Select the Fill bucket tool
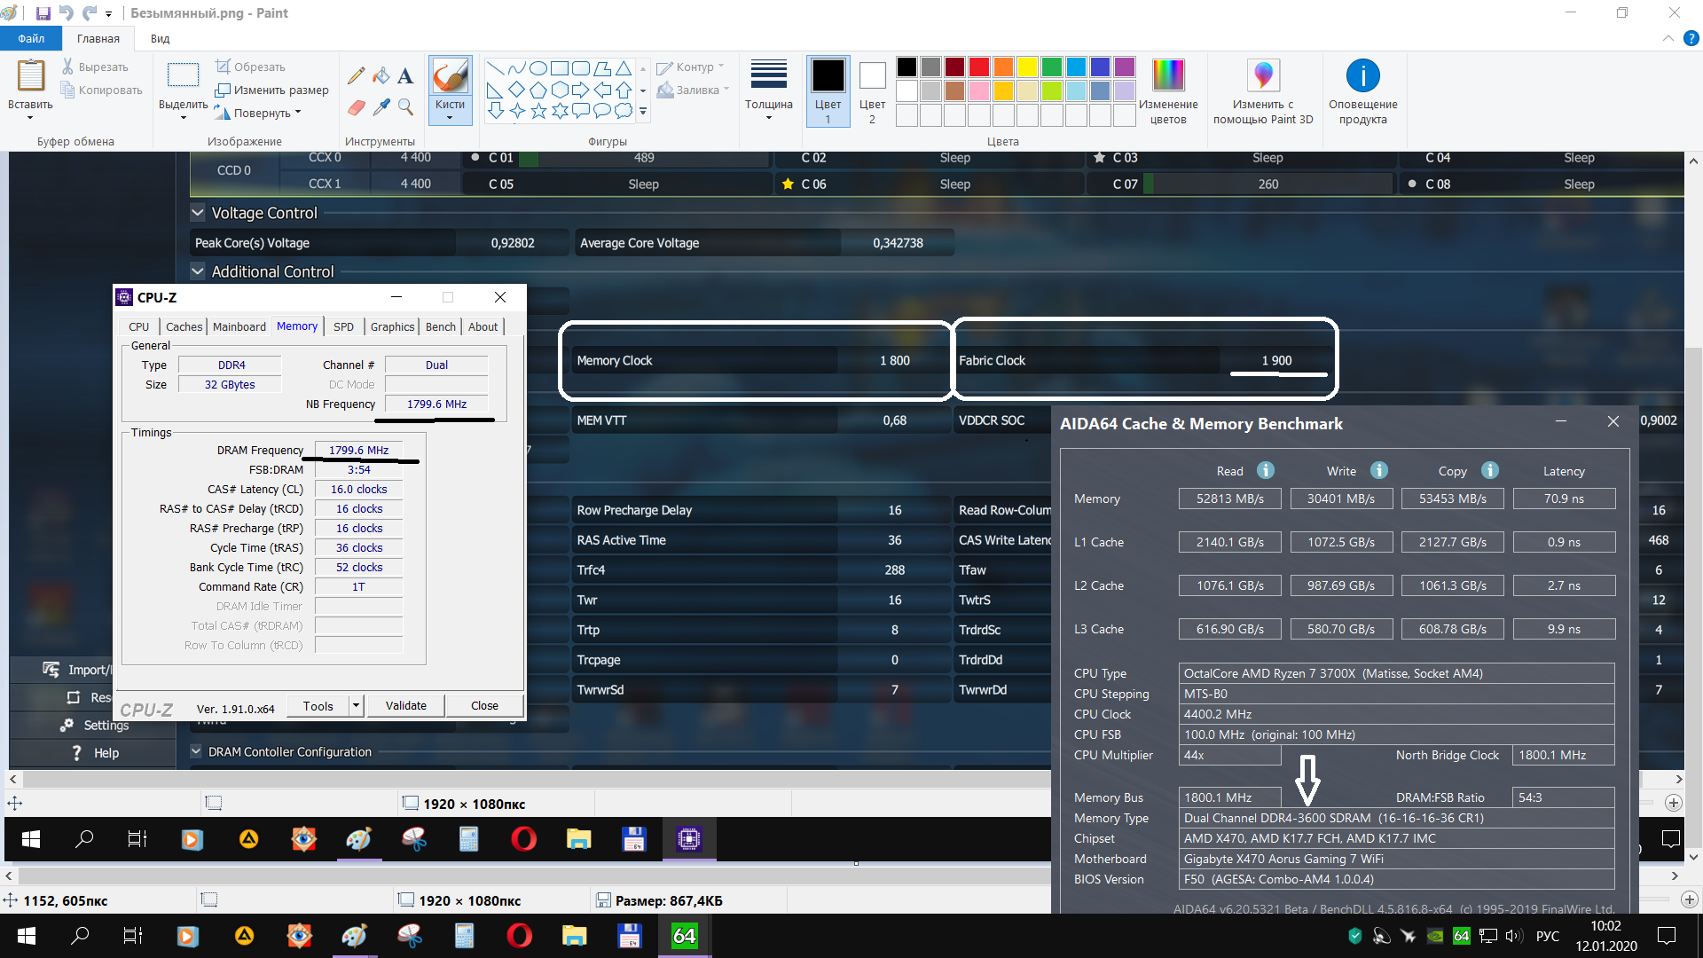The image size is (1703, 958). pos(381,76)
